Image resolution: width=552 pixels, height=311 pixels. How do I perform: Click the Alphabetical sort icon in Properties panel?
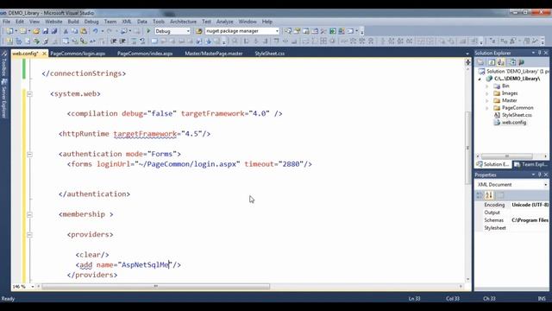[x=489, y=195]
